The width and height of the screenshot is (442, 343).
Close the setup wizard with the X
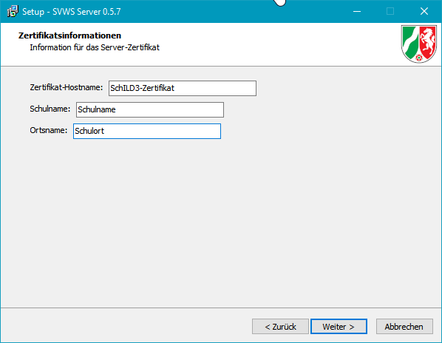coord(424,12)
